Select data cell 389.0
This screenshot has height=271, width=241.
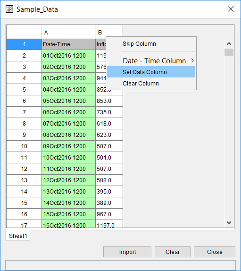(x=109, y=203)
